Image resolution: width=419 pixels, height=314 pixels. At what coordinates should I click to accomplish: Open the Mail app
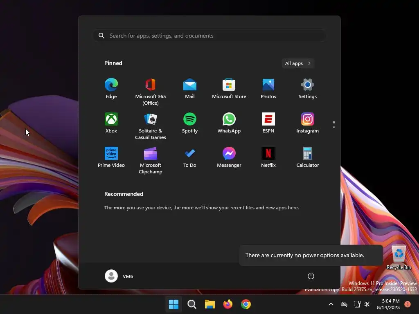[x=190, y=89]
